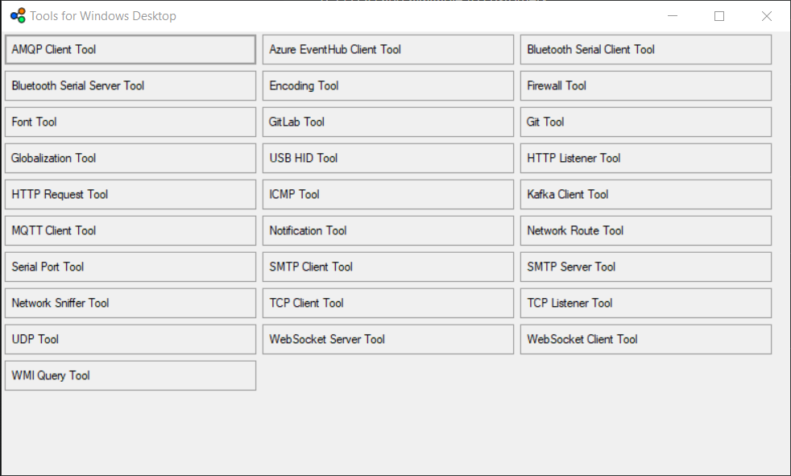This screenshot has width=791, height=476.
Task: Open the GitLab Tool
Action: click(387, 122)
